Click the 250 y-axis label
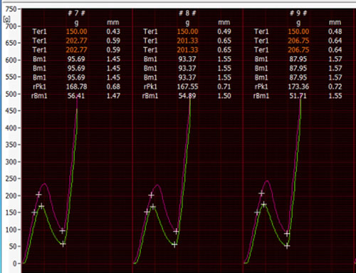The width and height of the screenshot is (356, 273). tap(11, 179)
